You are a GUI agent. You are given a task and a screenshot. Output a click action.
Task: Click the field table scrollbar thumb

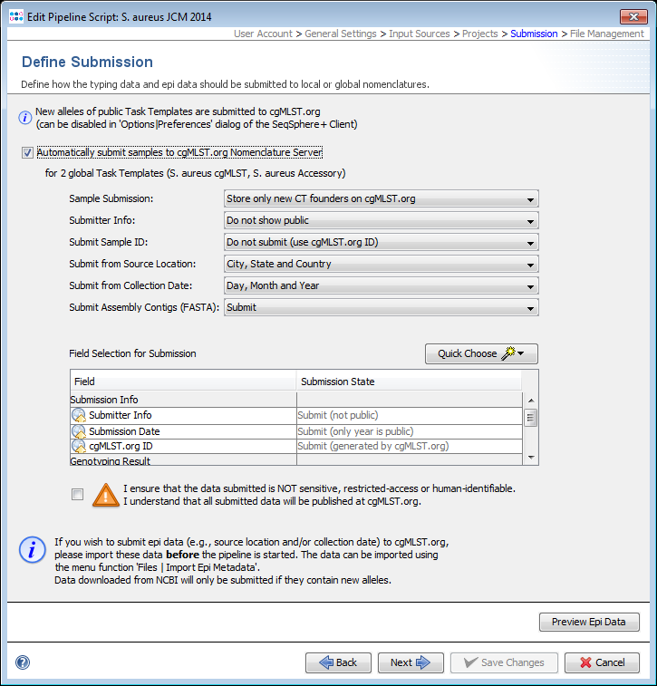[530, 418]
